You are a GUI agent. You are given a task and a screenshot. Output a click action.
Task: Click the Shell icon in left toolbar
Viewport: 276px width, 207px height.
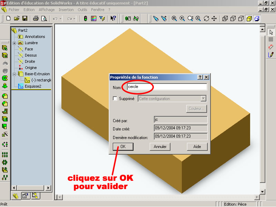(x=5, y=119)
